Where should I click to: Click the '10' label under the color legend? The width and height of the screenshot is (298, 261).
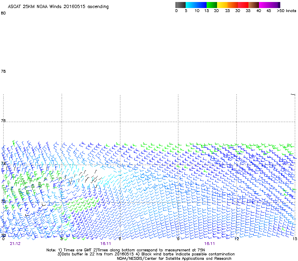point(197,11)
